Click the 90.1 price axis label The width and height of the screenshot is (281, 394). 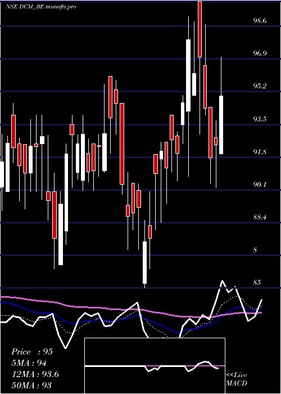click(260, 185)
